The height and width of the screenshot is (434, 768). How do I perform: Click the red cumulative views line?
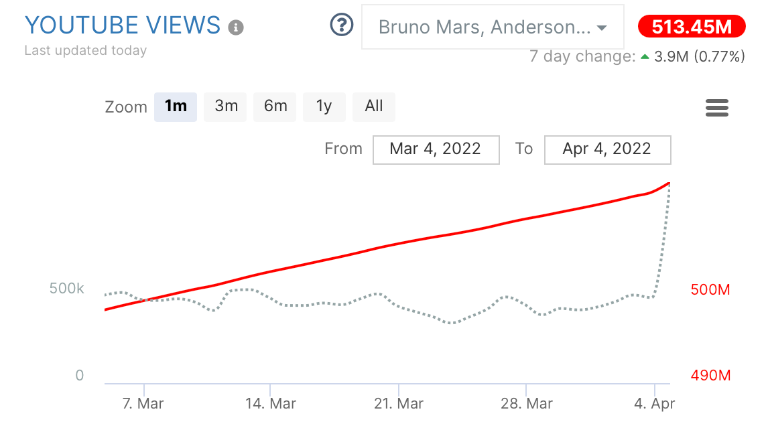pyautogui.click(x=402, y=242)
